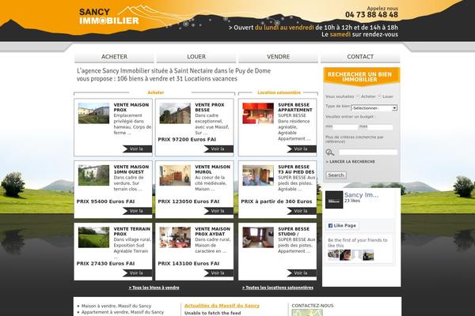Click the max budget input field
Image resolution: width=475 pixels, height=316 pixels.
pos(380,127)
